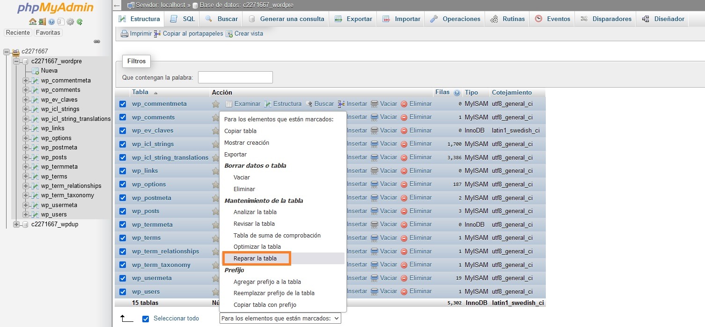Click favorite star for wp_commentmeta
This screenshot has width=705, height=327.
pyautogui.click(x=216, y=104)
